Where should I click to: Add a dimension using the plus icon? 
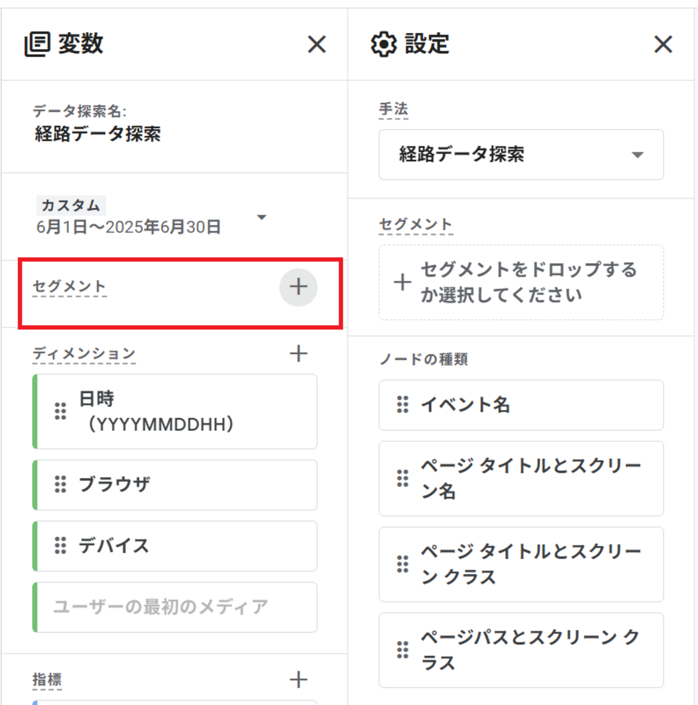click(x=299, y=353)
